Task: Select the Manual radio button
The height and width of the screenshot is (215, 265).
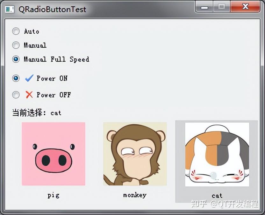Action: click(16, 45)
